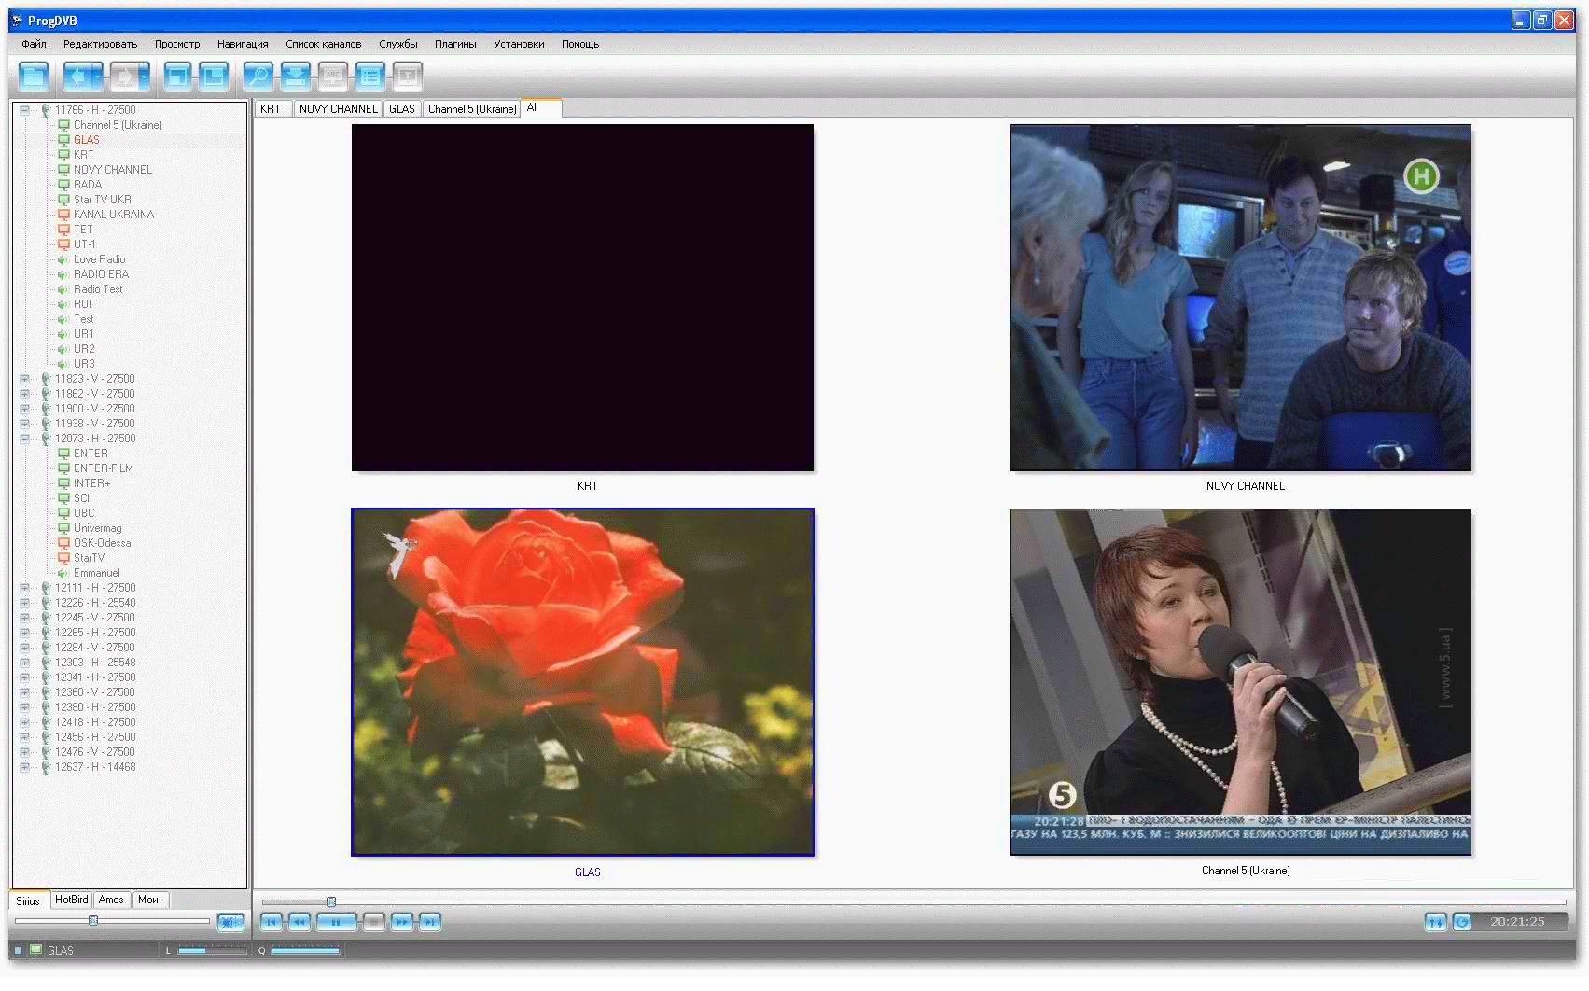Click the magnifier search icon in toolbar
Screen dimensions: 1589x991
pos(258,77)
